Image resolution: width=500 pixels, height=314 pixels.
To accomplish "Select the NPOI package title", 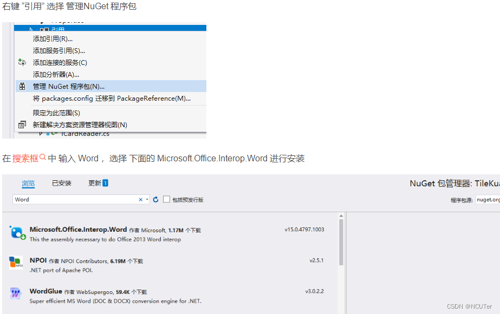I will point(38,260).
